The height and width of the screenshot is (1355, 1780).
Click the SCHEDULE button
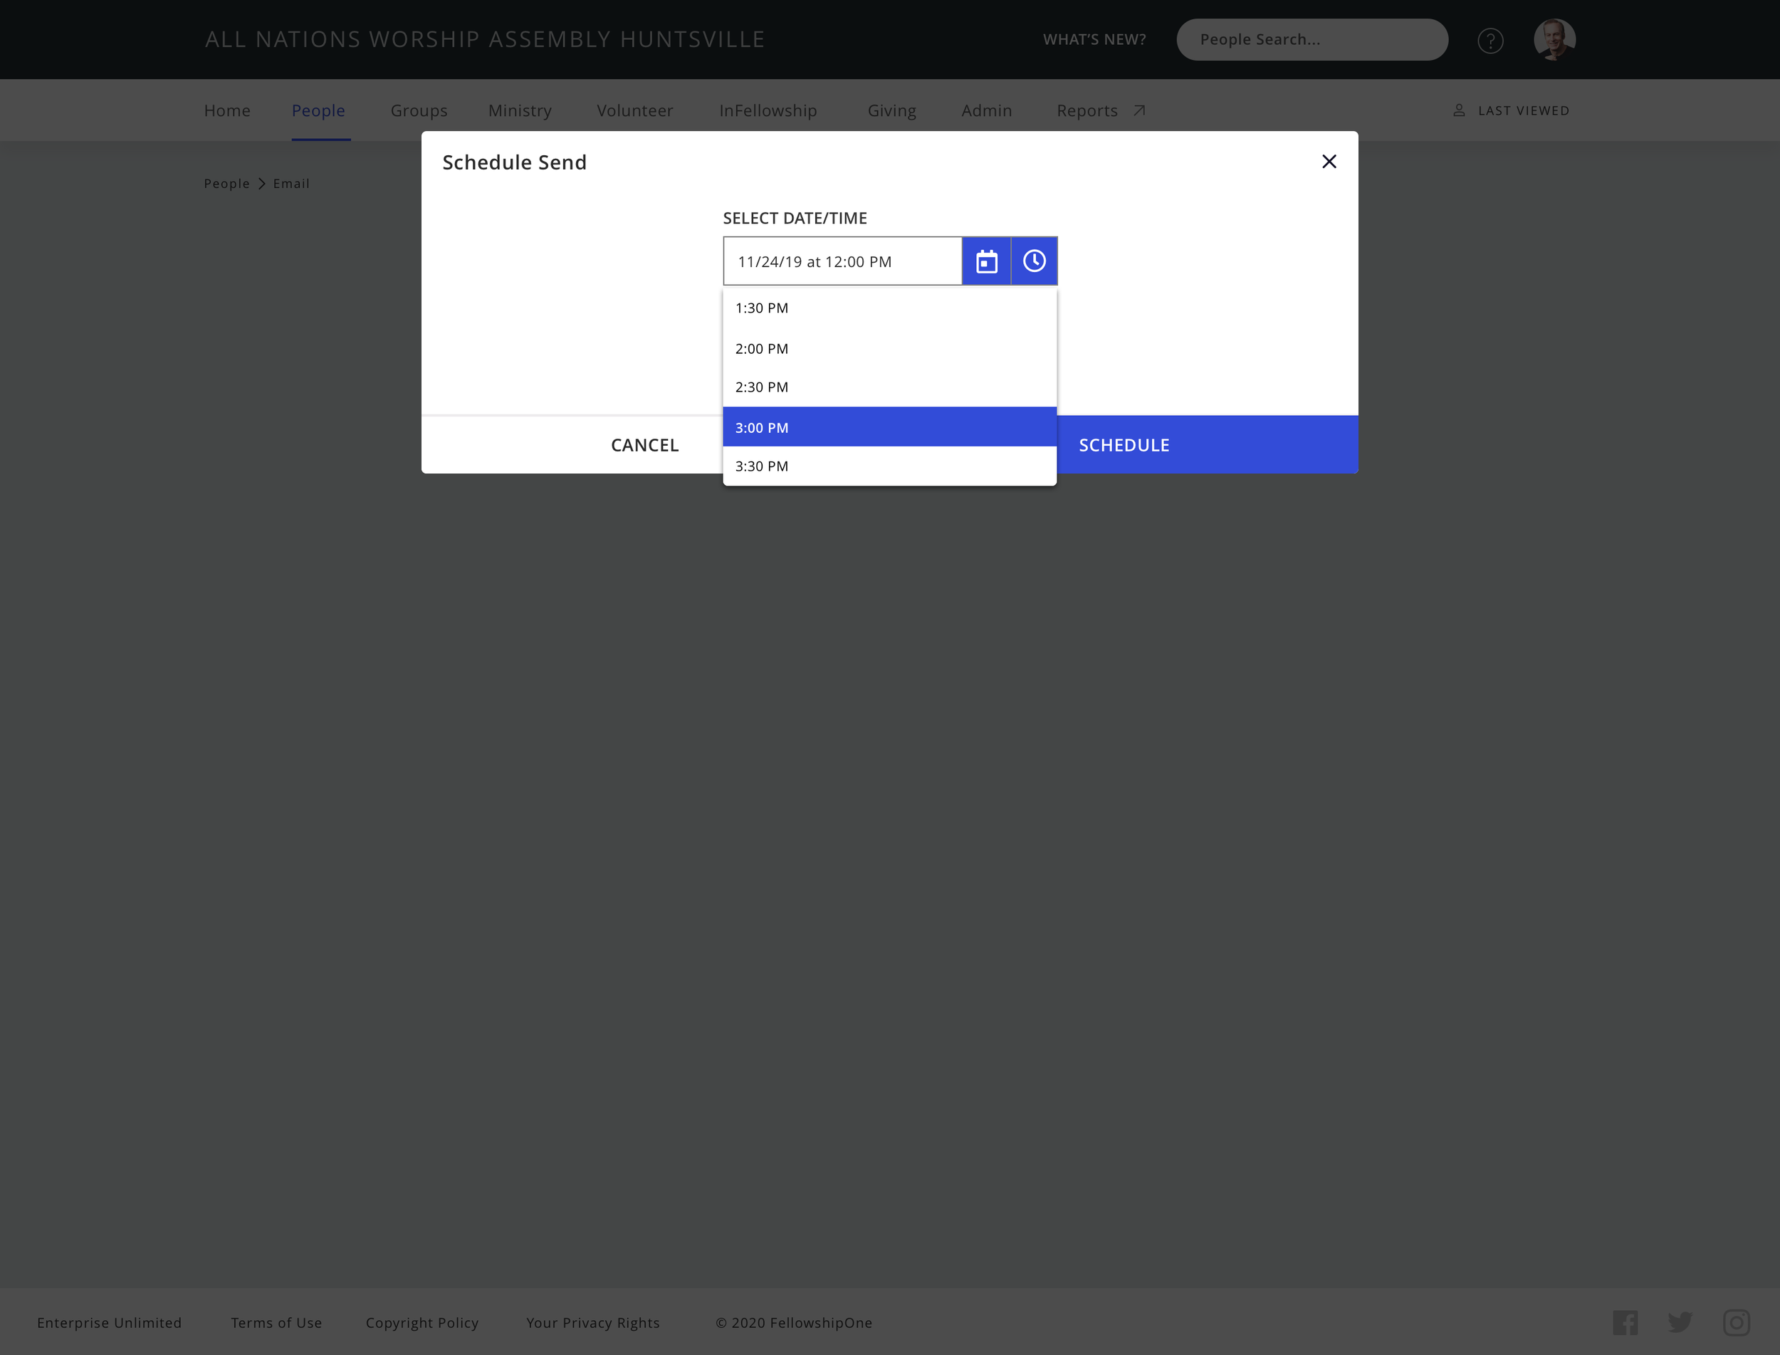[x=1124, y=444]
